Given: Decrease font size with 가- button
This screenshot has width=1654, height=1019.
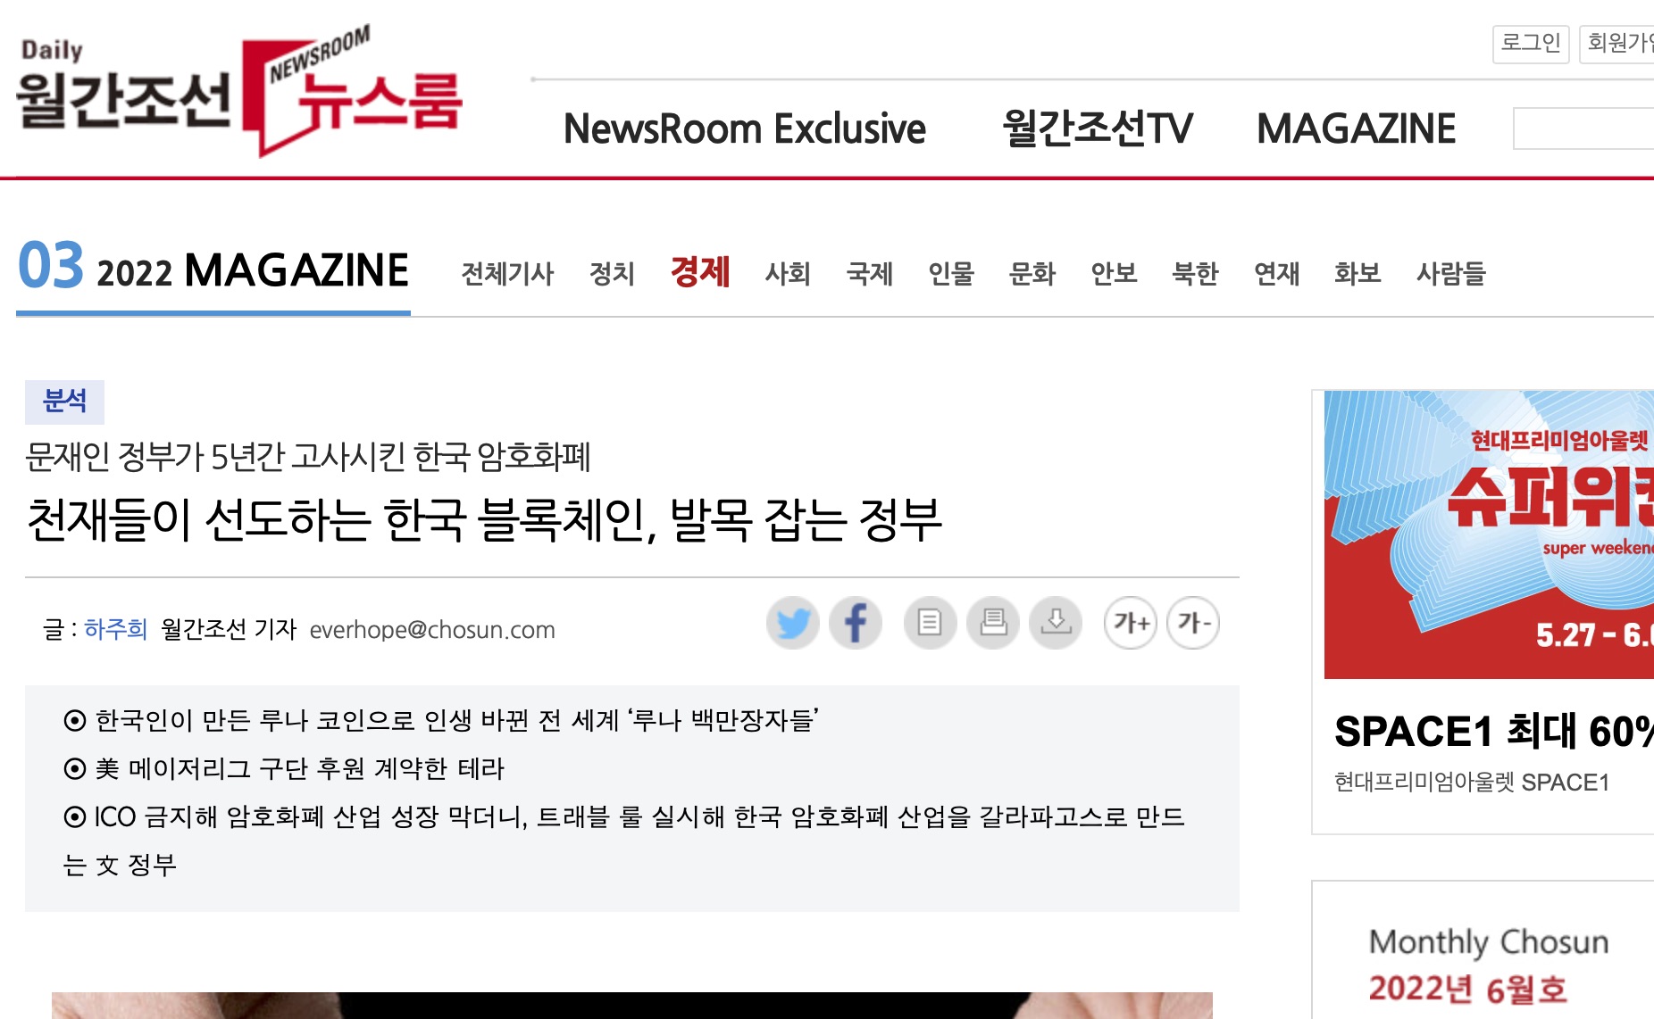Looking at the screenshot, I should [1193, 623].
